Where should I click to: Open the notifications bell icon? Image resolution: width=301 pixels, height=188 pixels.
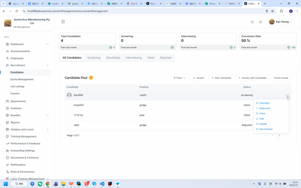[260, 22]
